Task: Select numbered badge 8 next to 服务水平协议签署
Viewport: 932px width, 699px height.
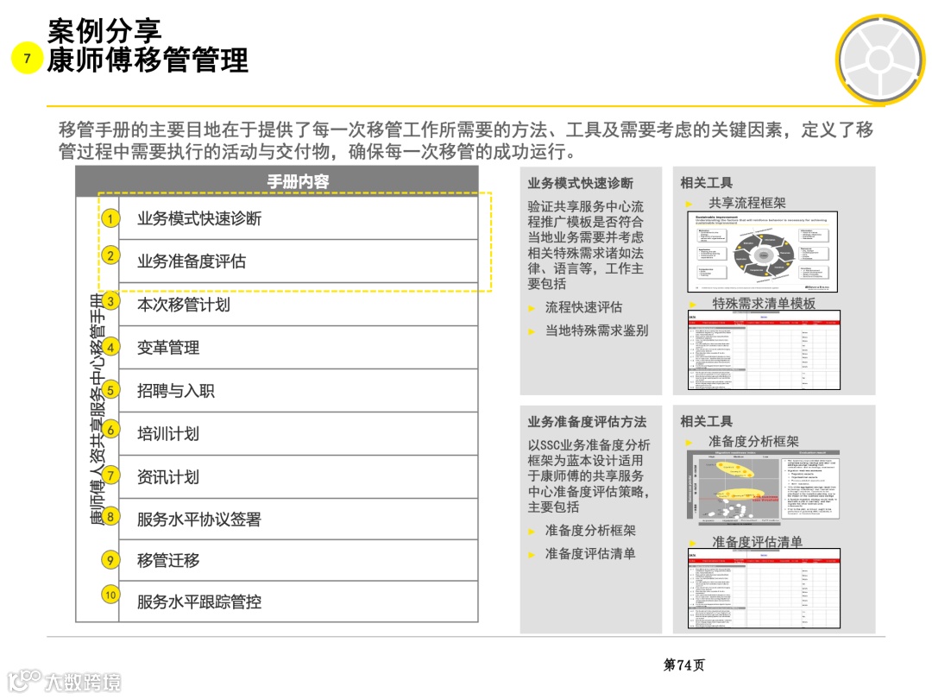Action: click(110, 516)
